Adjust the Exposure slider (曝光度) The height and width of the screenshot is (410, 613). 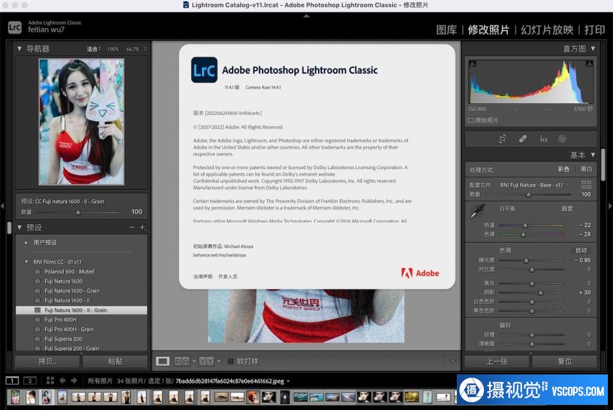coord(526,260)
